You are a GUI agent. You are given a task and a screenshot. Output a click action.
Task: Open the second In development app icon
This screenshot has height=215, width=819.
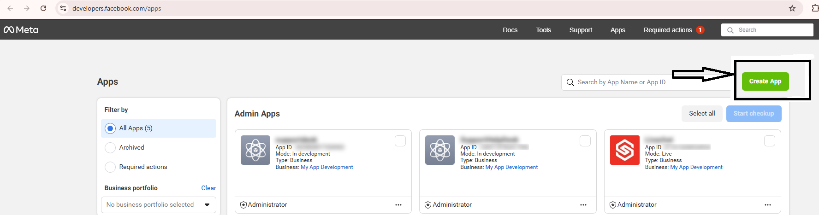(440, 150)
